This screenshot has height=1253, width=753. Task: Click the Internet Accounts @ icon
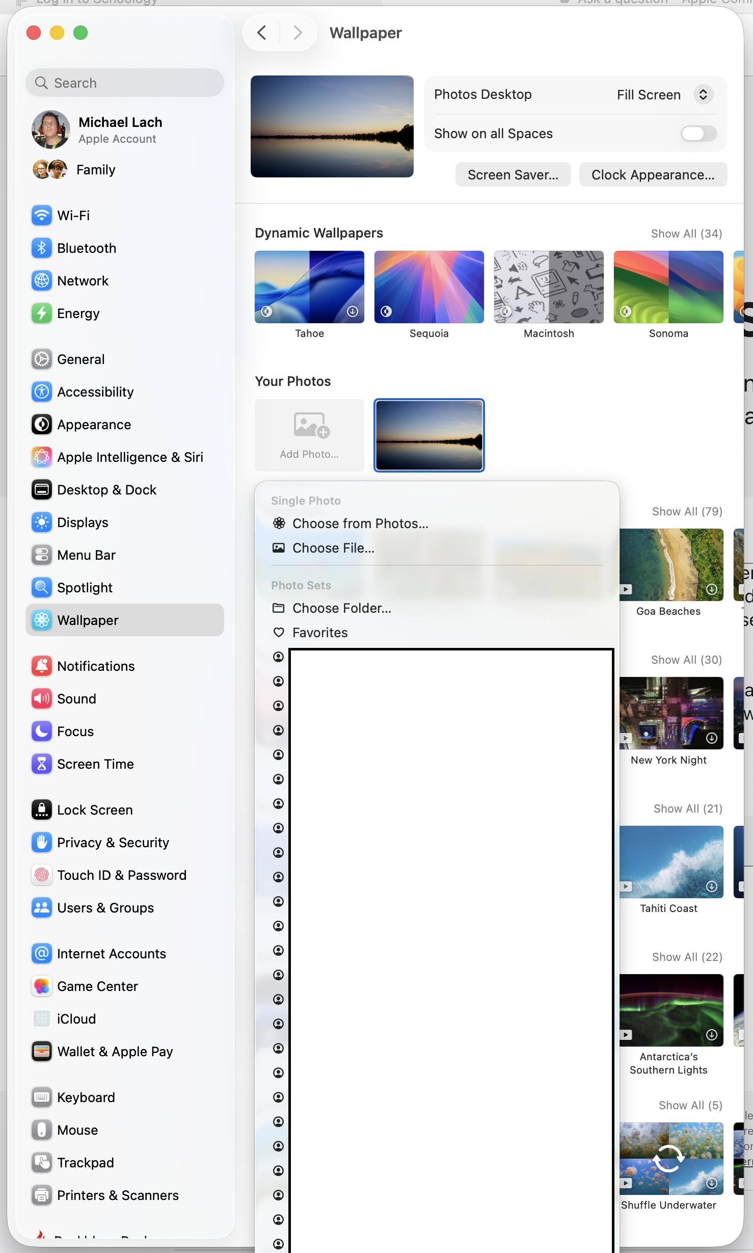pos(42,954)
